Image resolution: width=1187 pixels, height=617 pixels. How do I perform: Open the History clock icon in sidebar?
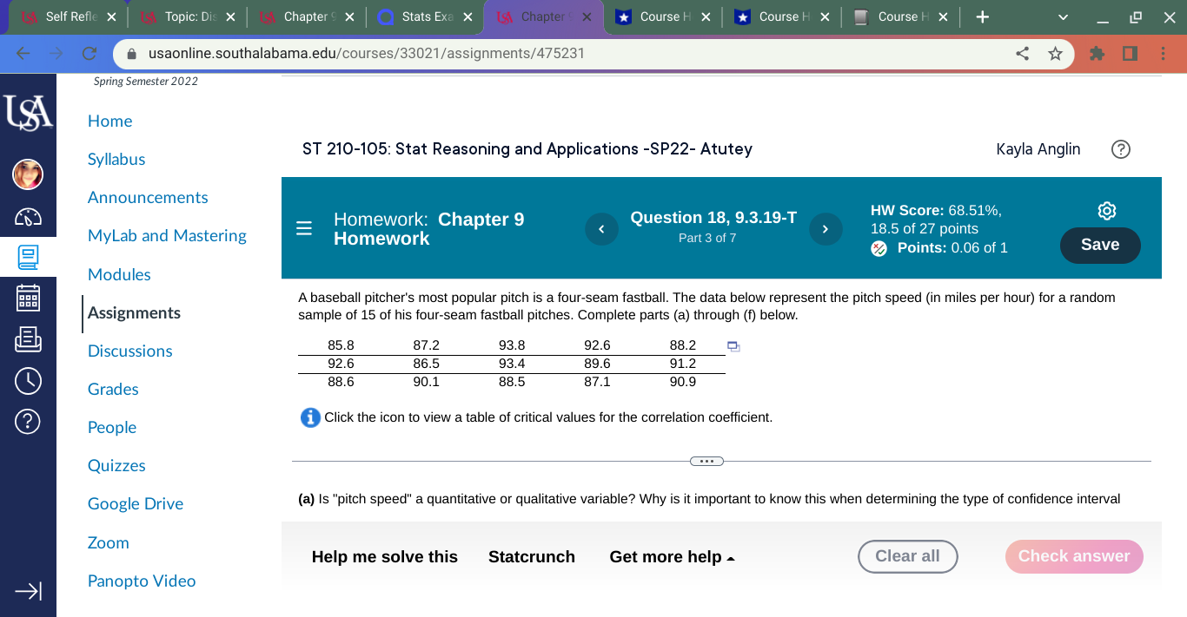[x=28, y=380]
